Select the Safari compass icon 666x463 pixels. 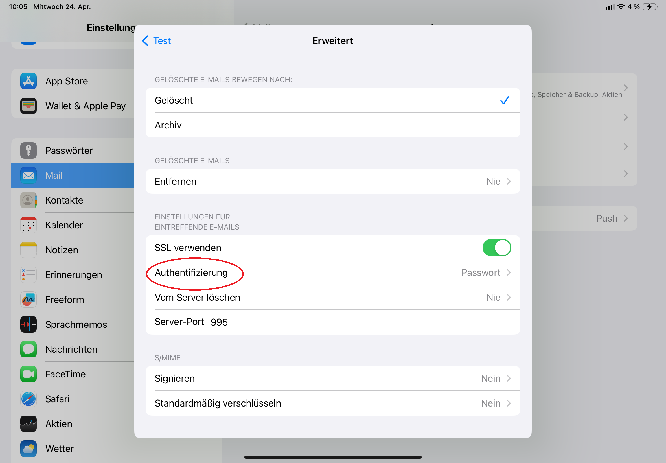[29, 399]
